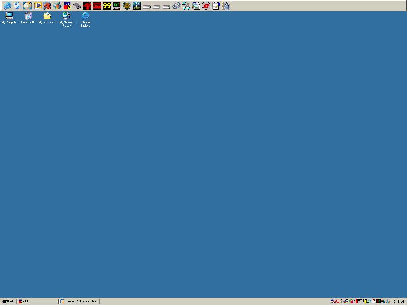Image resolution: width=407 pixels, height=305 pixels.
Task: Open Internet Explorer from the top toolbar
Action: 8,6
